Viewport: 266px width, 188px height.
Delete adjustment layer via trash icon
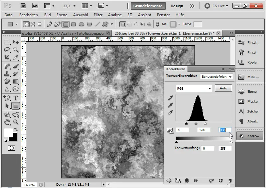pyautogui.click(x=230, y=181)
